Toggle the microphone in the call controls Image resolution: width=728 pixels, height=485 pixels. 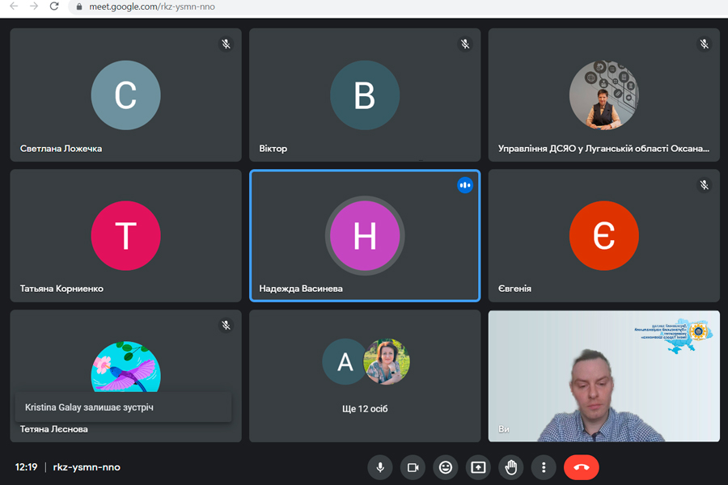point(380,467)
